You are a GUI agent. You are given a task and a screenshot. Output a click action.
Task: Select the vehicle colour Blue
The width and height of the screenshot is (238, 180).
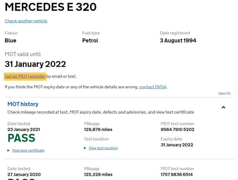click(x=10, y=41)
